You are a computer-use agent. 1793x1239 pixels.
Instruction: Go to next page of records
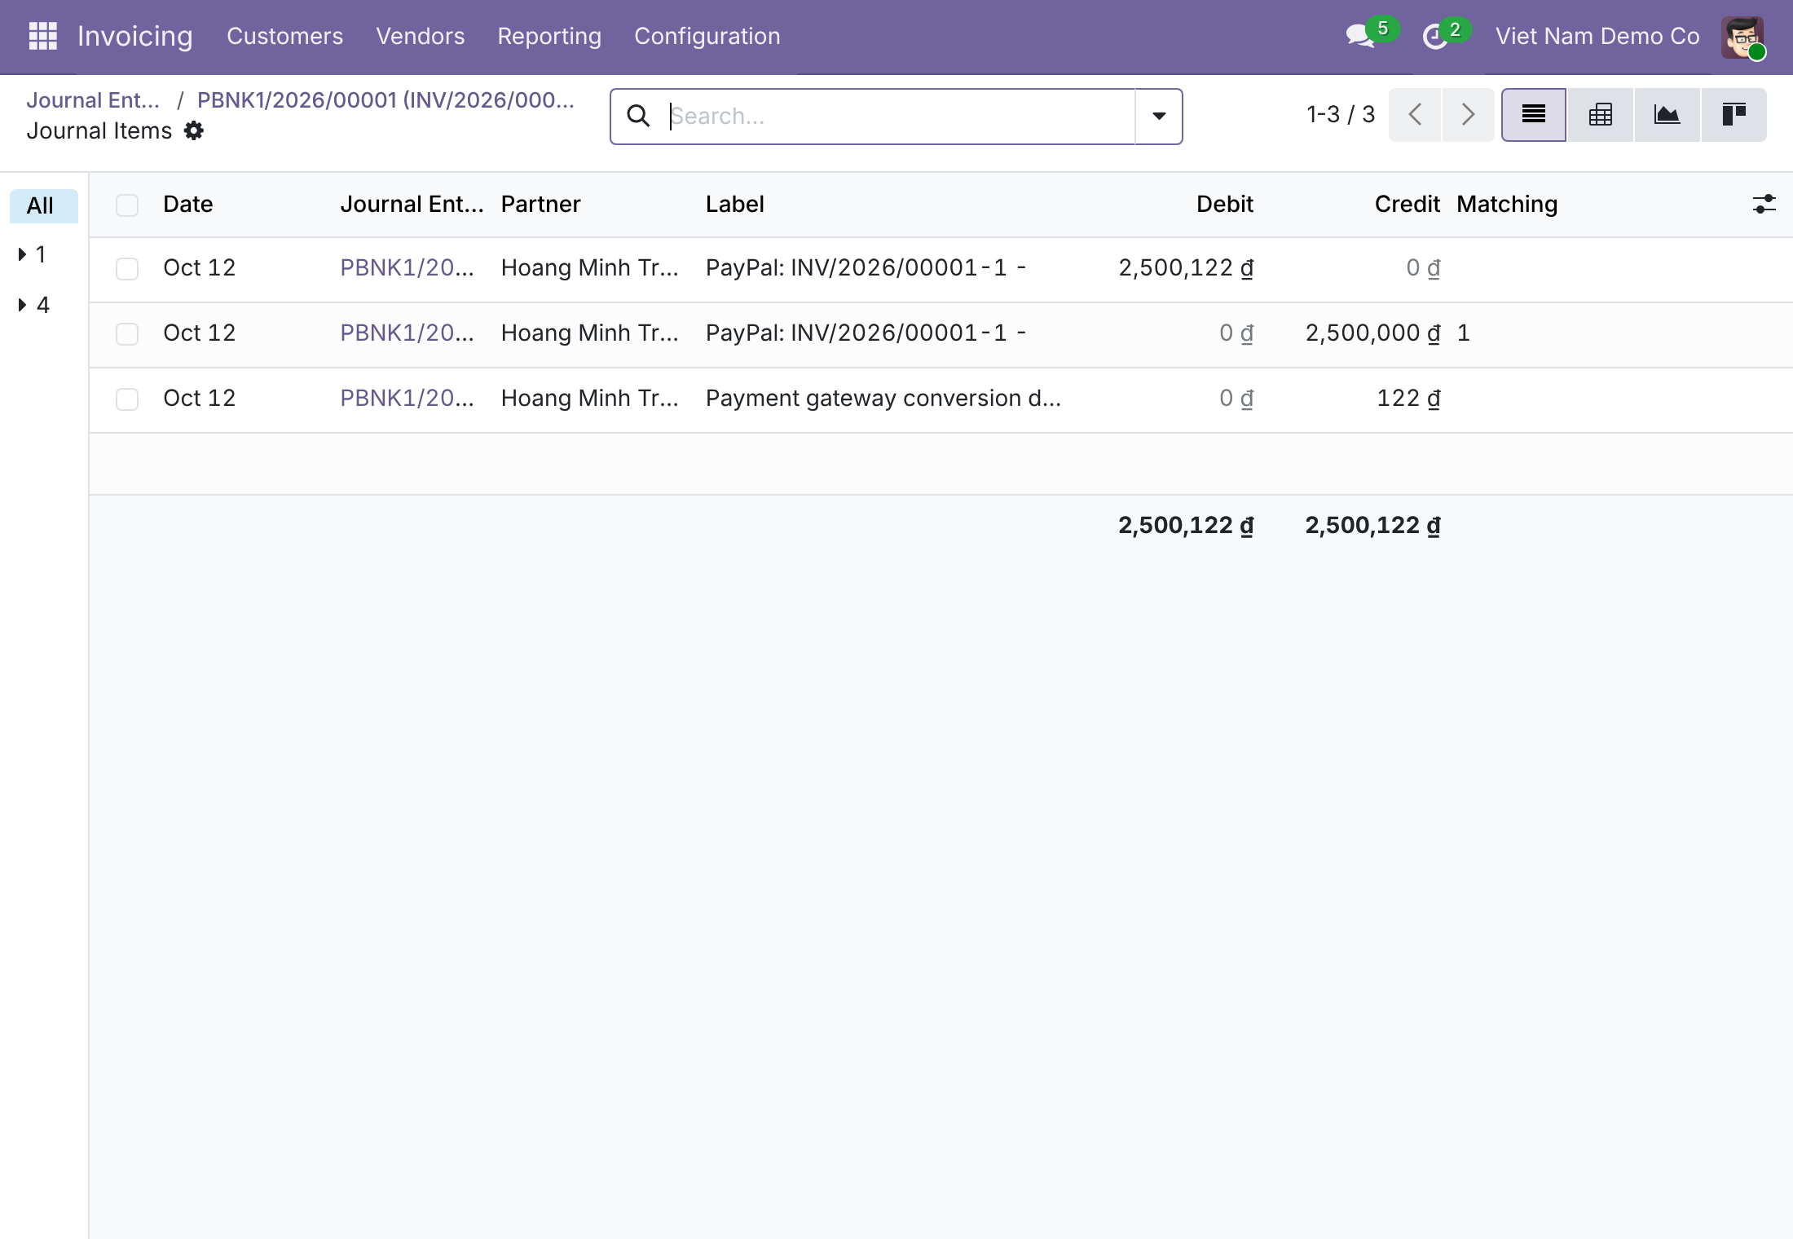(1468, 115)
